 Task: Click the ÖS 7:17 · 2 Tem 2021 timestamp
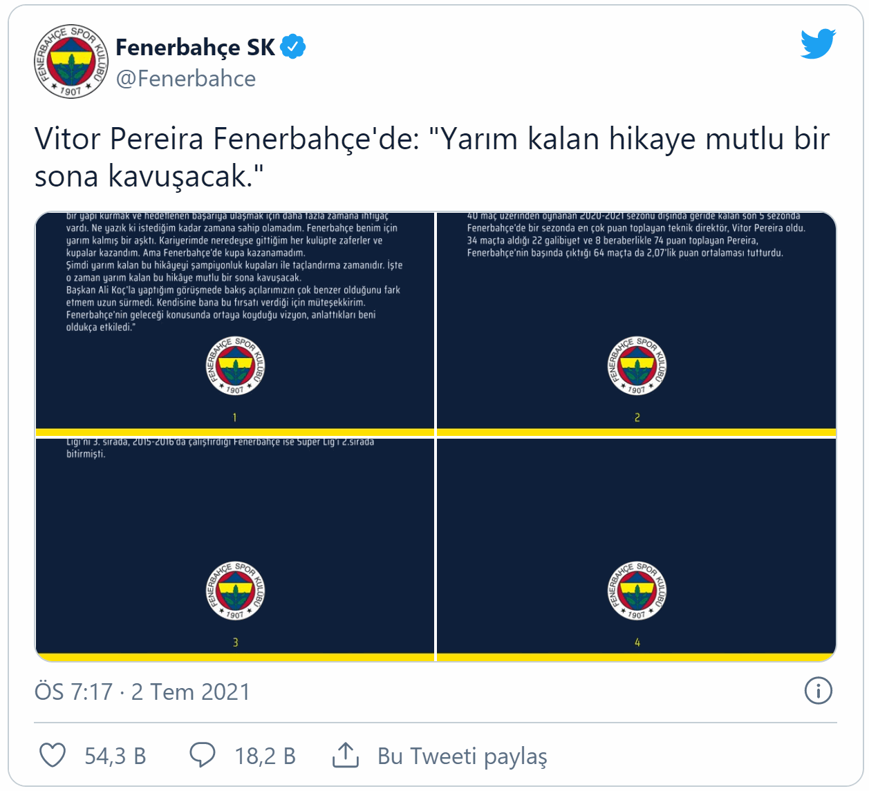[142, 692]
